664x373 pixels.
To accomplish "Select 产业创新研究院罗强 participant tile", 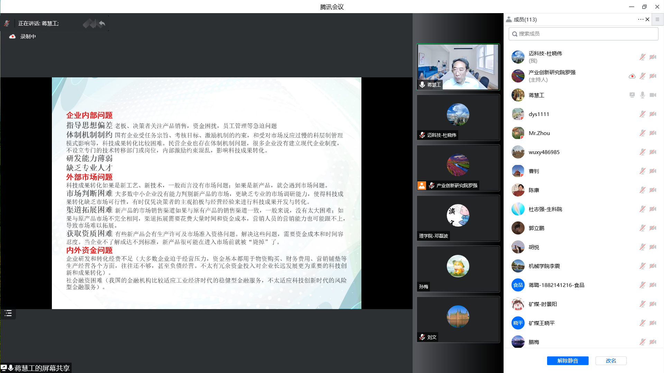I will [458, 168].
